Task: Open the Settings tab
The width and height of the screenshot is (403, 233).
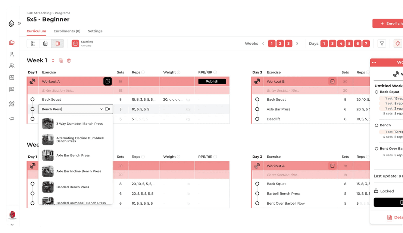Action: [95, 31]
